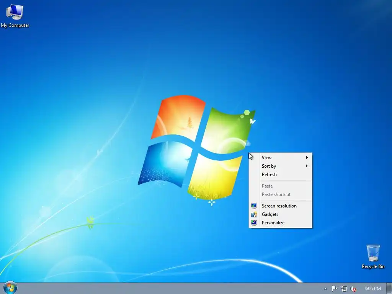Open the View menu entry
This screenshot has width=392, height=294.
280,157
